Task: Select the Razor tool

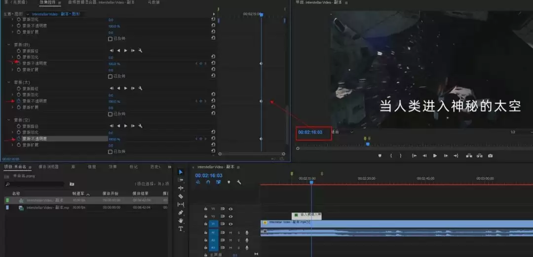Action: coord(181,196)
